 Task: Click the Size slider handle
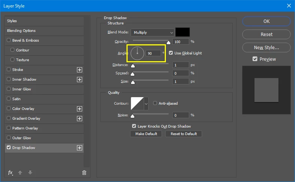pos(133,82)
